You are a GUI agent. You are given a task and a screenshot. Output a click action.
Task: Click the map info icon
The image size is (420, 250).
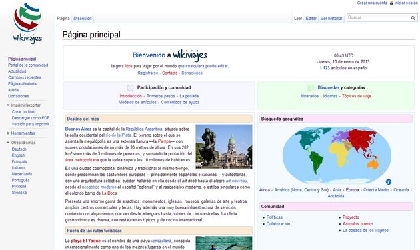click(x=389, y=182)
